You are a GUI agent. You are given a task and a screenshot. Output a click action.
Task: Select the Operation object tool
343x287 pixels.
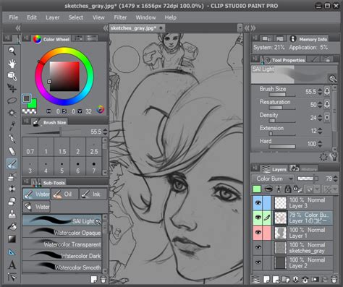point(12,76)
